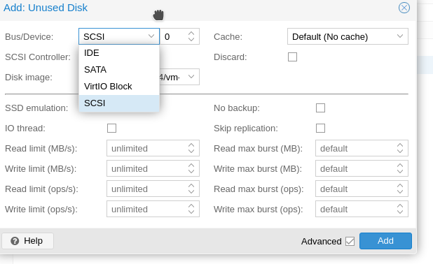This screenshot has height=264, width=433.
Task: Enable the Discard checkbox
Action: click(292, 57)
